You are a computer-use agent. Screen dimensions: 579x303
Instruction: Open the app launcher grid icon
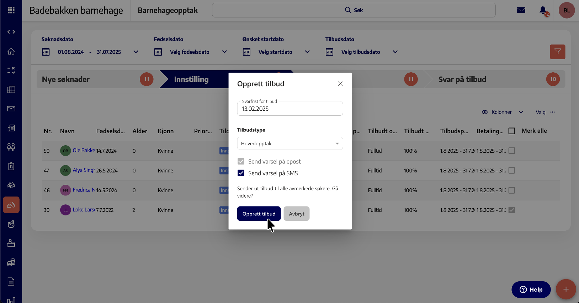(11, 10)
